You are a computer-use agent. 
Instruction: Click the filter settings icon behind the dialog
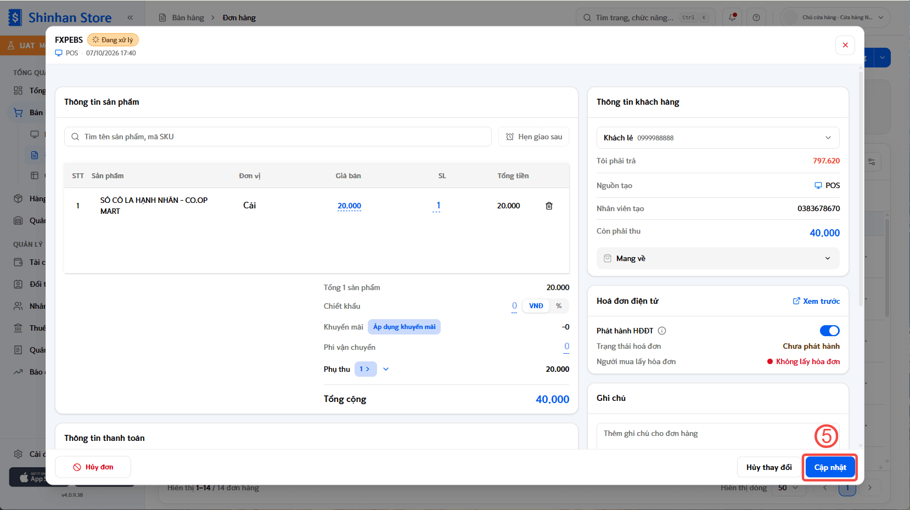click(x=872, y=162)
